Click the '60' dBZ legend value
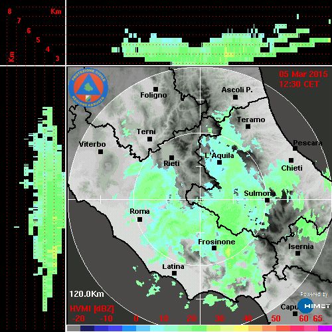The height and width of the screenshot is (332, 332). 303,319
